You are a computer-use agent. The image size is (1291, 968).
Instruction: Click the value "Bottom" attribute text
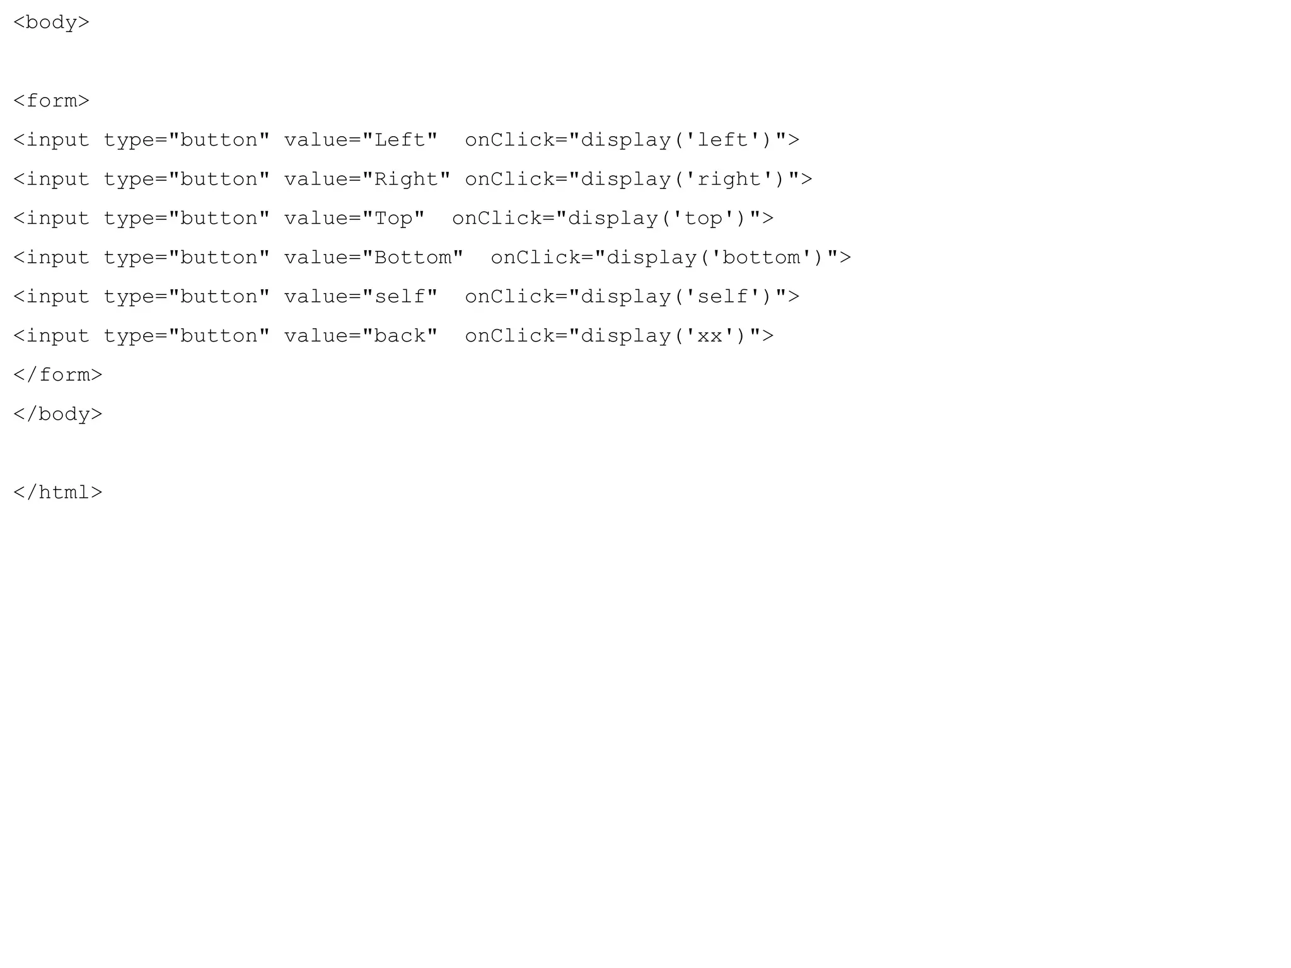tap(374, 257)
